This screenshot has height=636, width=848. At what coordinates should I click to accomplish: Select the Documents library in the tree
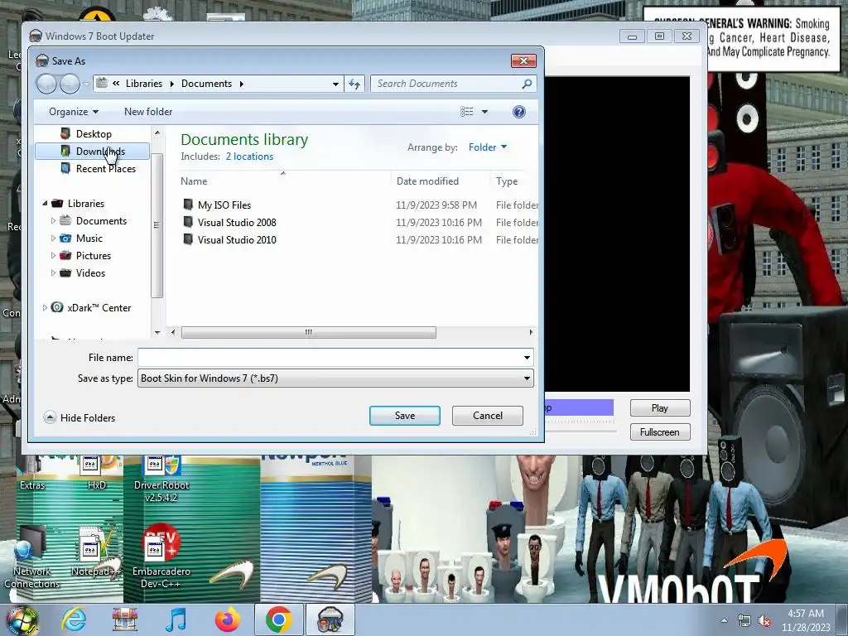tap(101, 220)
